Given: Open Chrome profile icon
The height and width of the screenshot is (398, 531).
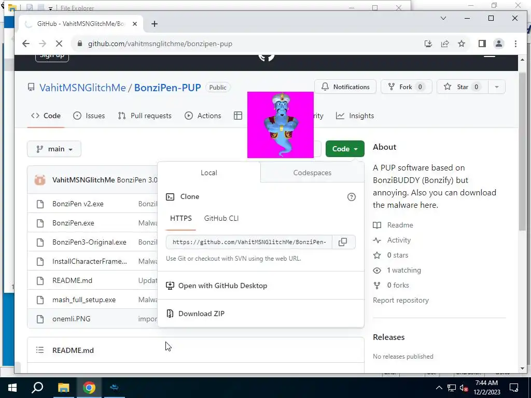Looking at the screenshot, I should tap(498, 44).
